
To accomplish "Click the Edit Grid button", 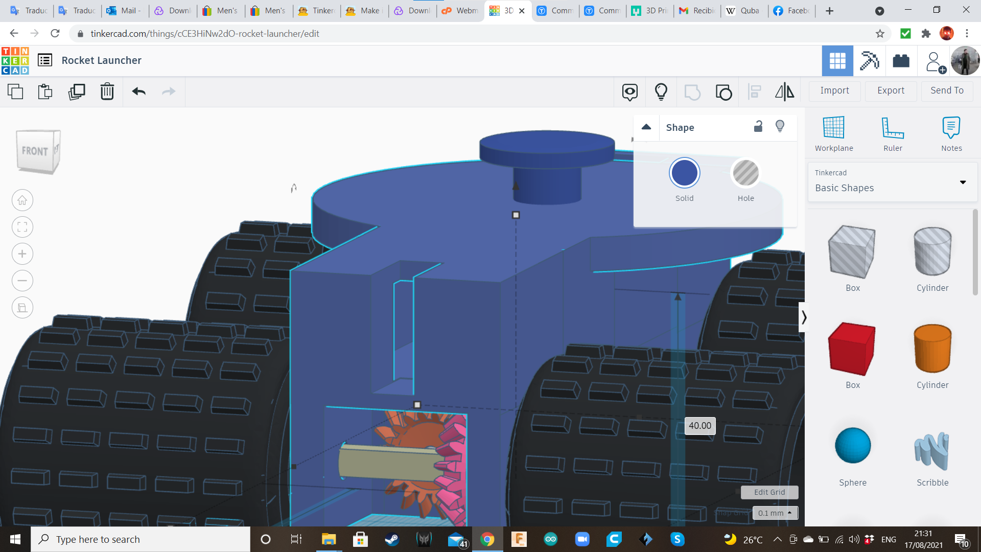I will (x=769, y=492).
